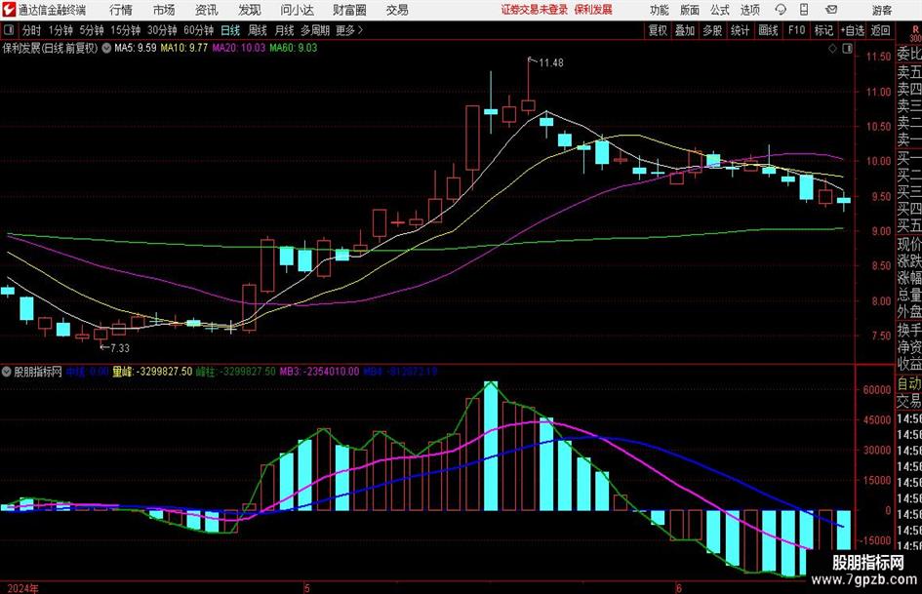Click the 通达信 red logo icon
This screenshot has width=922, height=594.
coord(8,10)
